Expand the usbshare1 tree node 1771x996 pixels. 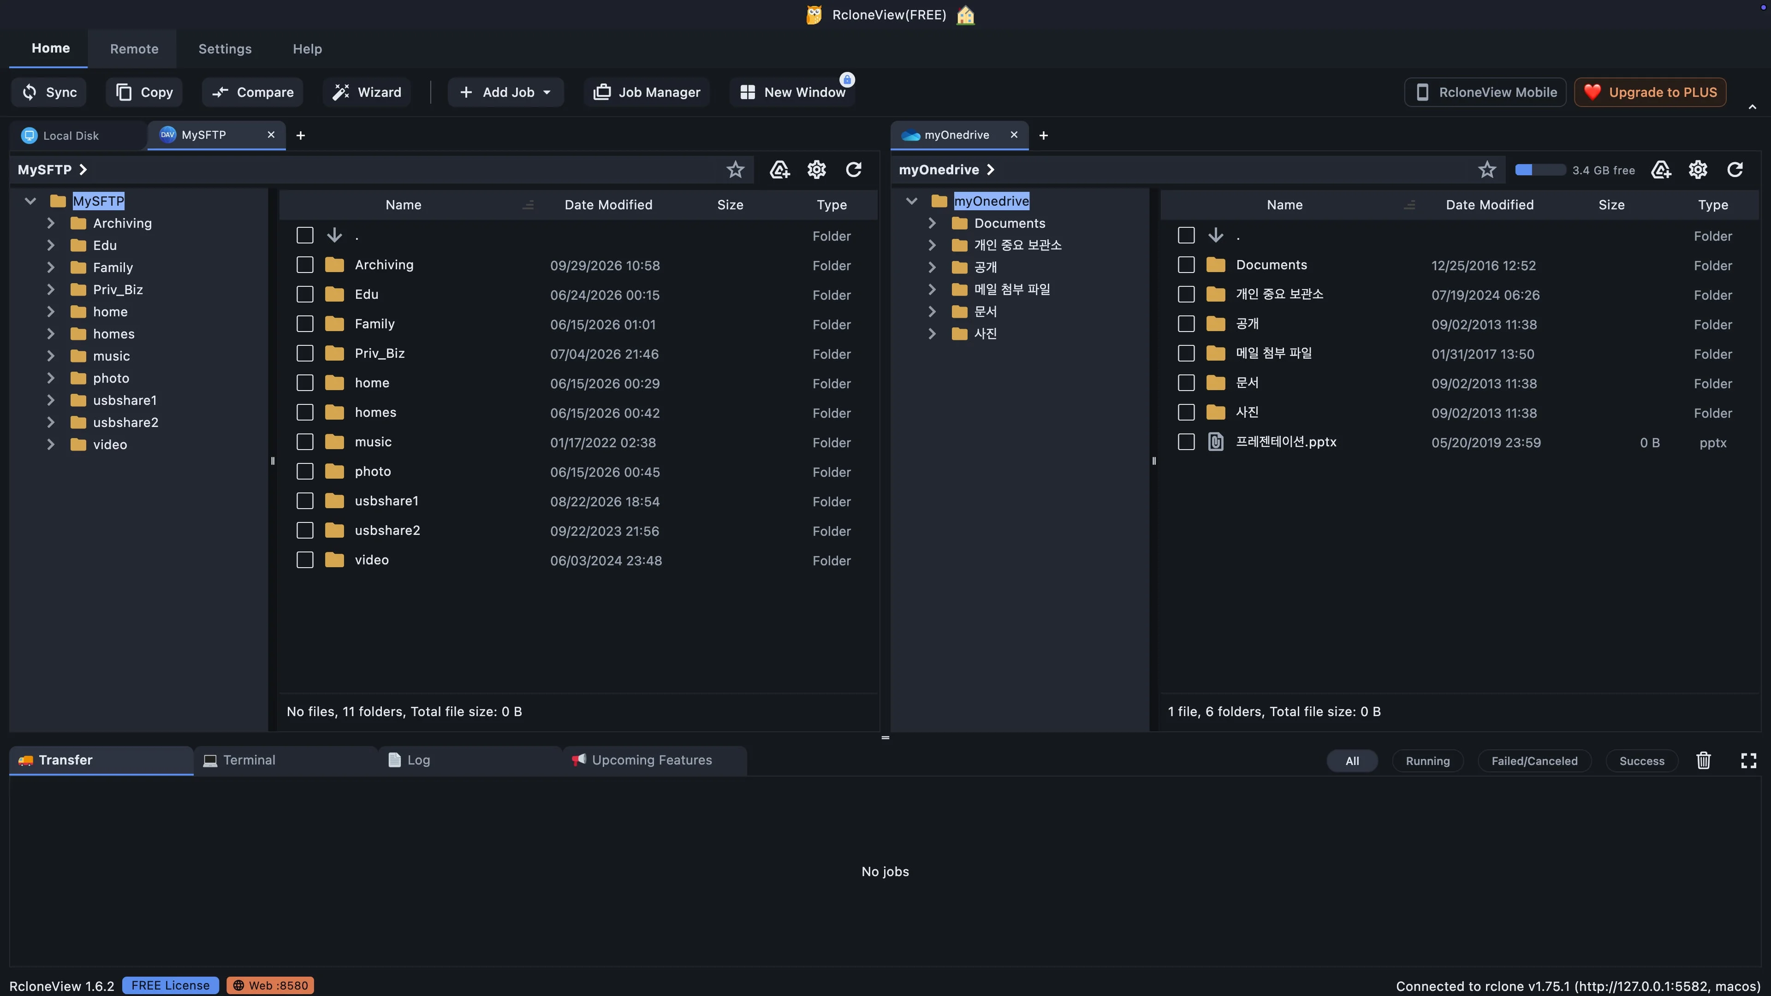50,400
